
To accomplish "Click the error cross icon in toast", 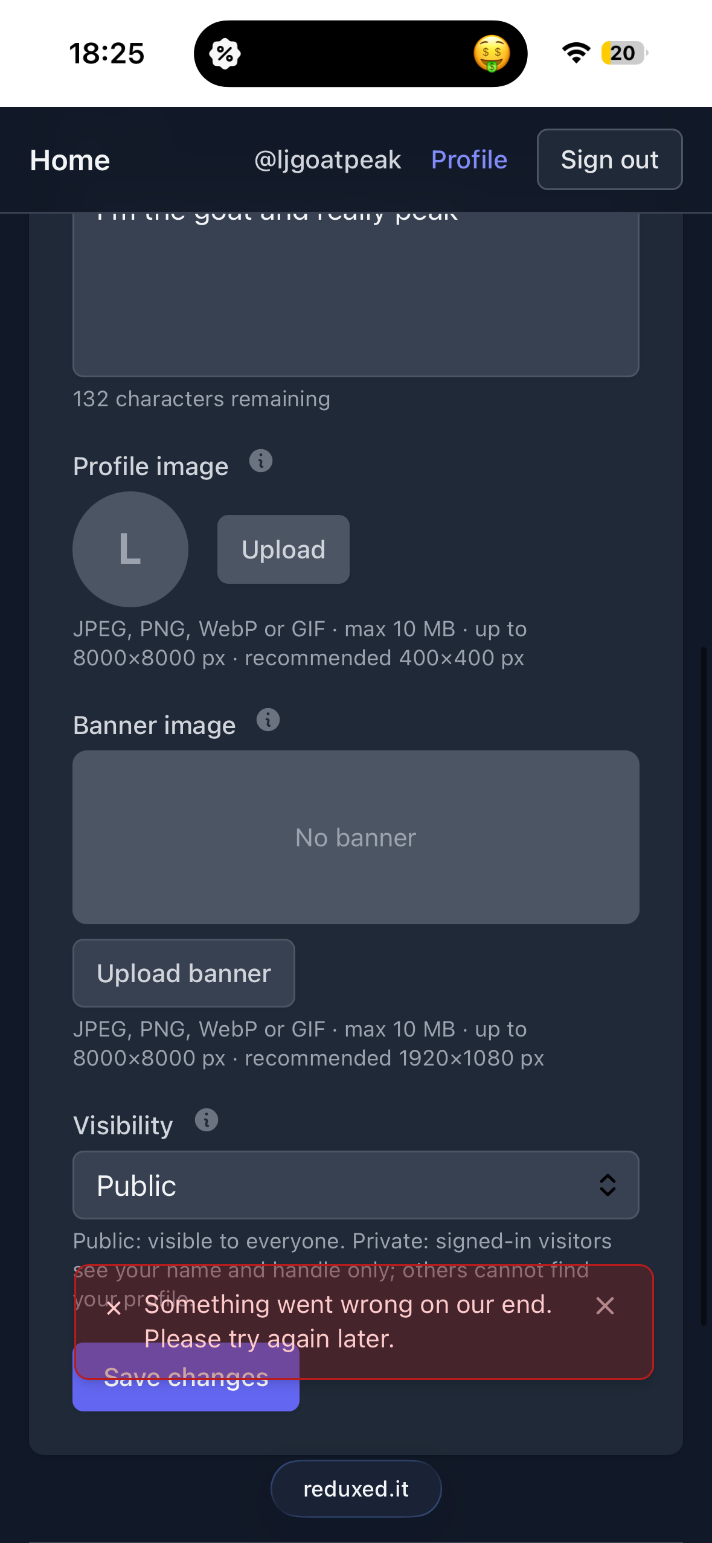I will [114, 1308].
